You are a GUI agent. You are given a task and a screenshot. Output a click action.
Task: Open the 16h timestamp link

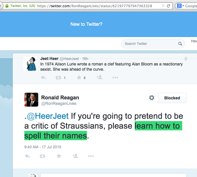point(85,59)
